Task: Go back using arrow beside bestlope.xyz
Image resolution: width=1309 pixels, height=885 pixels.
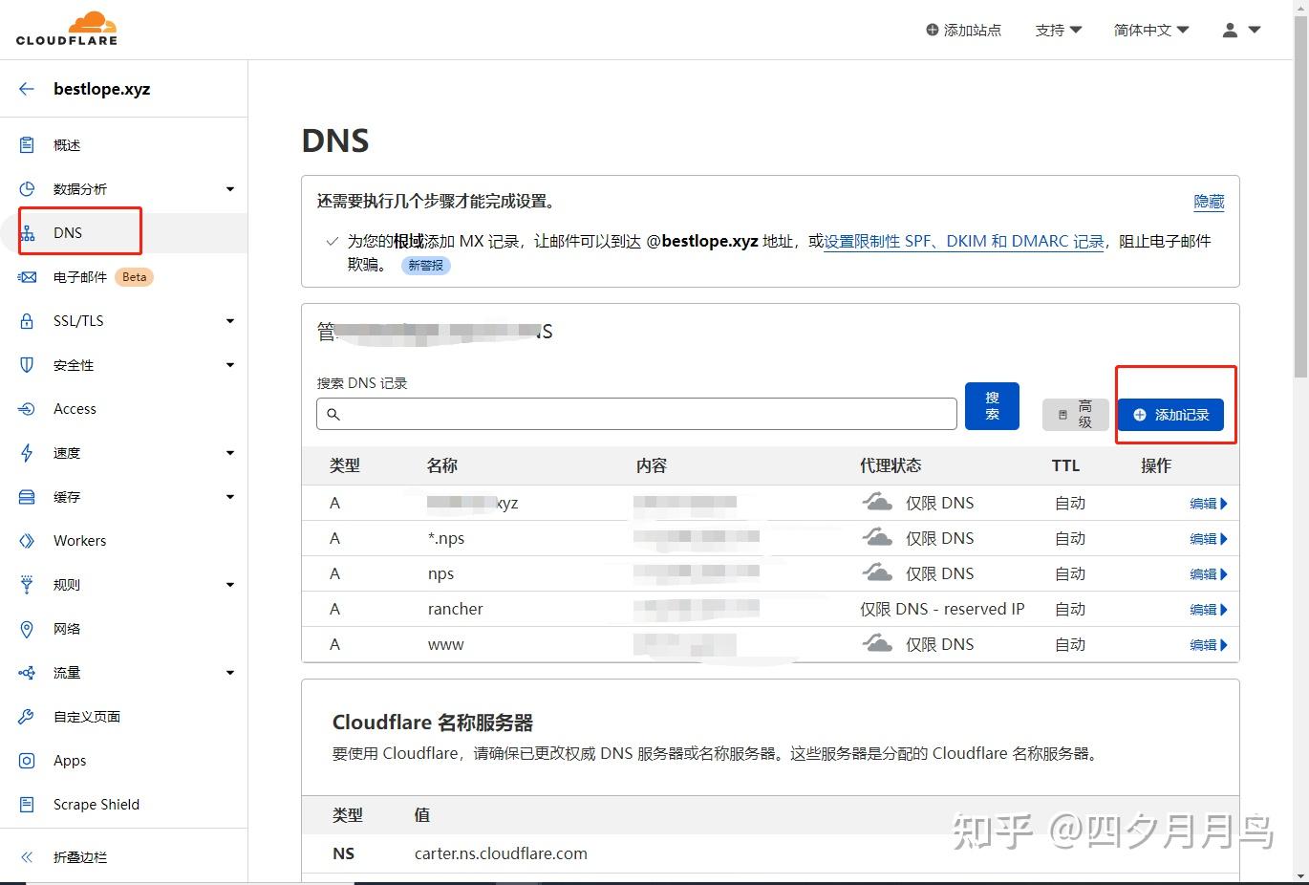Action: click(27, 89)
